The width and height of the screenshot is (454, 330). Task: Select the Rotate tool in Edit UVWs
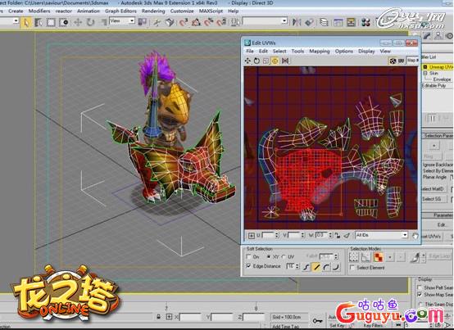pyautogui.click(x=257, y=61)
